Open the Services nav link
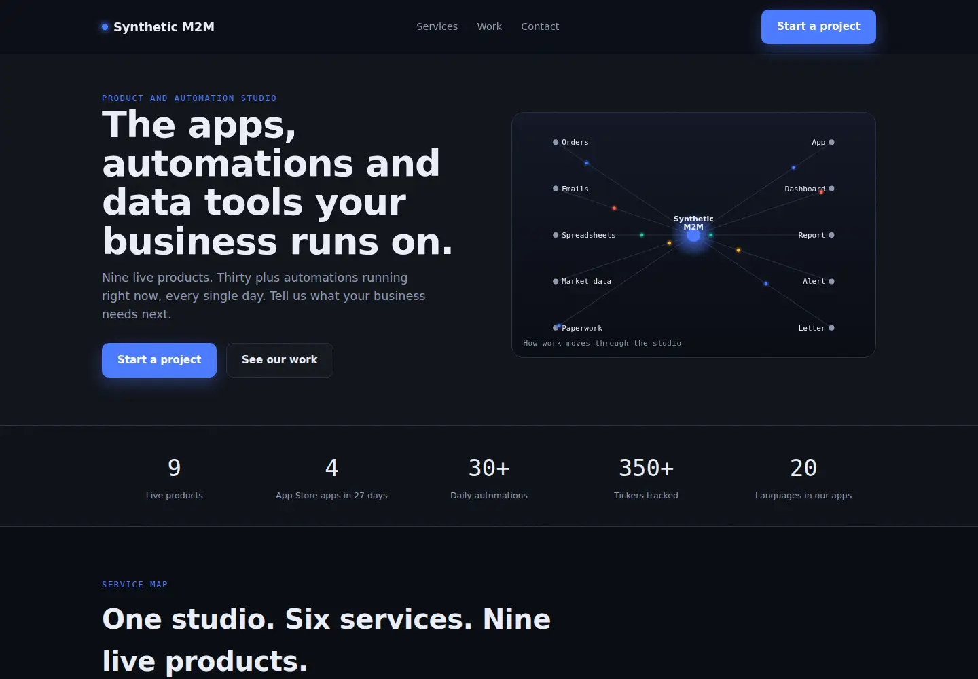Viewport: 978px width, 679px height. 437,26
